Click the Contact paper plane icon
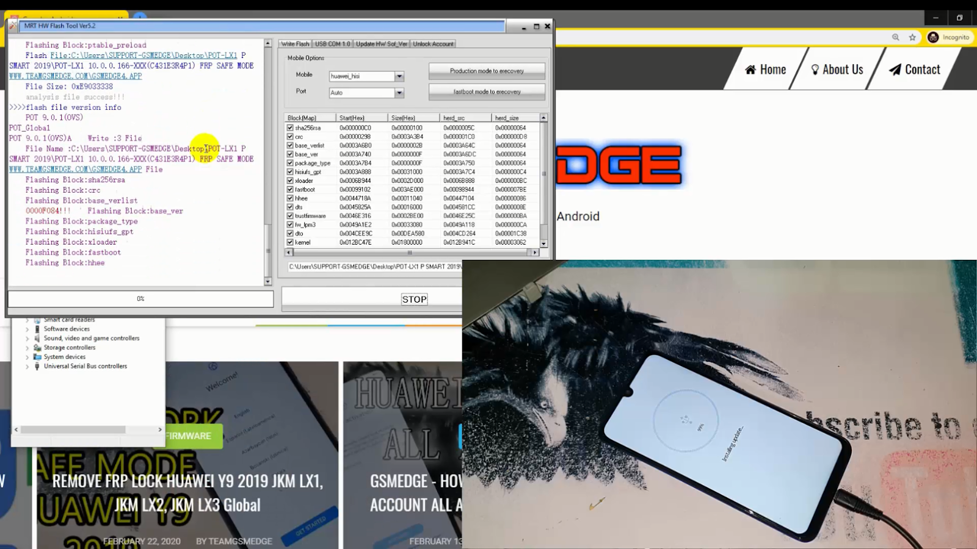Screen dimensions: 977x549 tap(895, 70)
